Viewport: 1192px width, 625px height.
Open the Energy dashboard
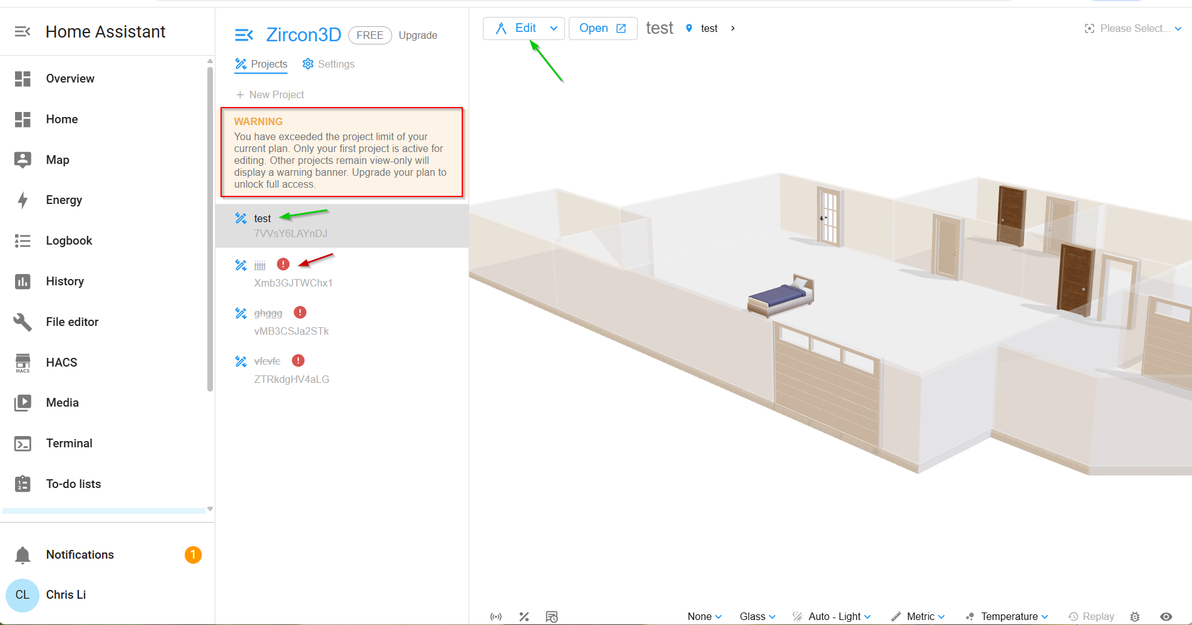(x=64, y=200)
